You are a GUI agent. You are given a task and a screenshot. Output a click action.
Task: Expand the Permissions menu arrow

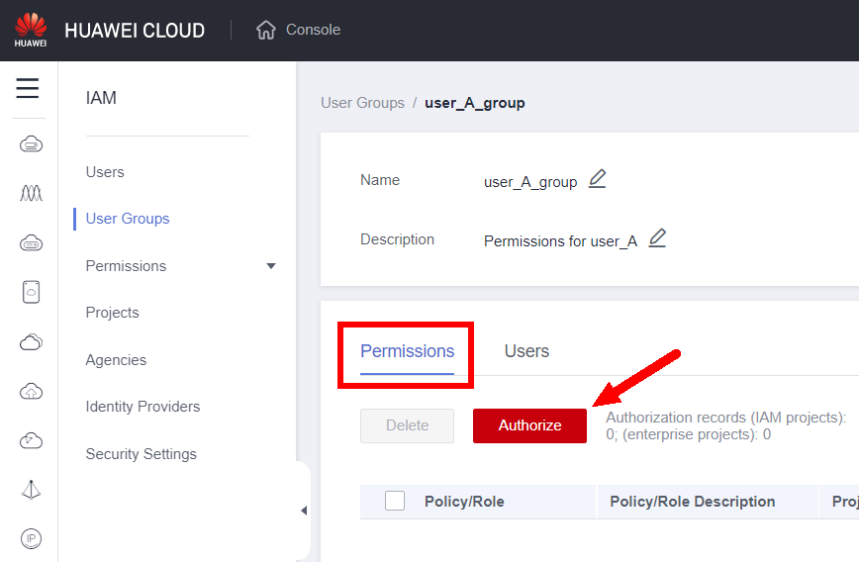click(x=271, y=266)
